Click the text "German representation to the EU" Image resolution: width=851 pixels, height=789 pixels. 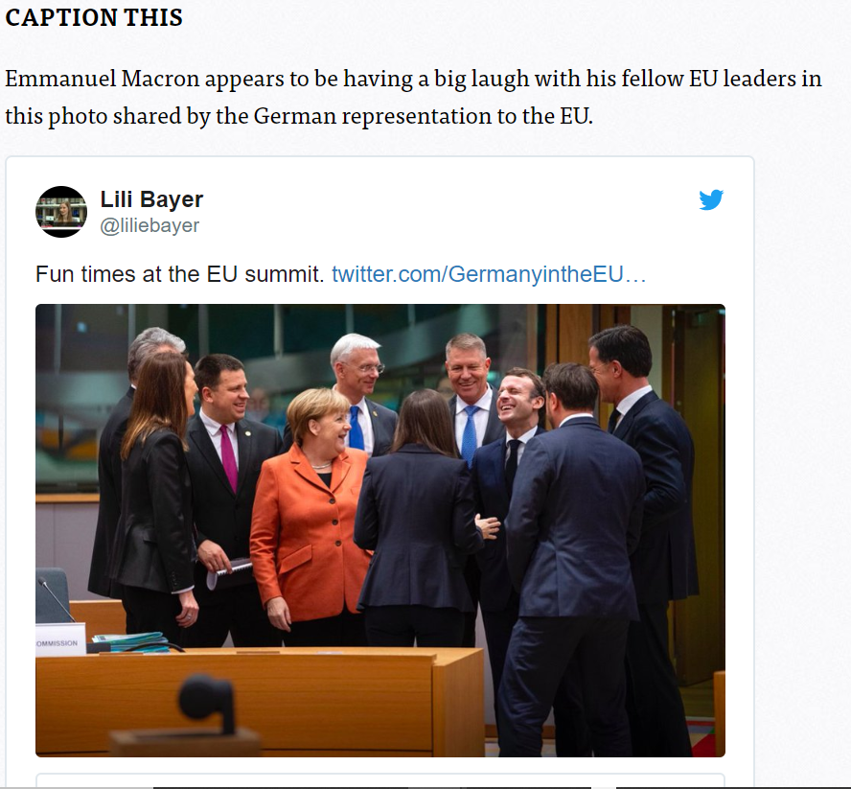tap(421, 116)
